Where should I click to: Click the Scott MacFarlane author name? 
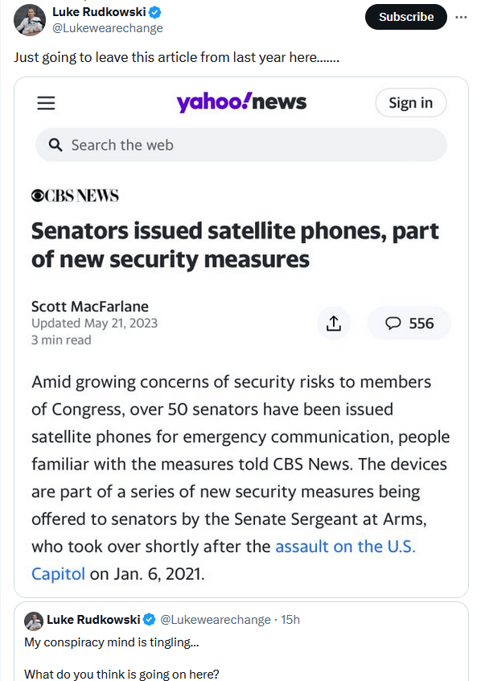(90, 307)
